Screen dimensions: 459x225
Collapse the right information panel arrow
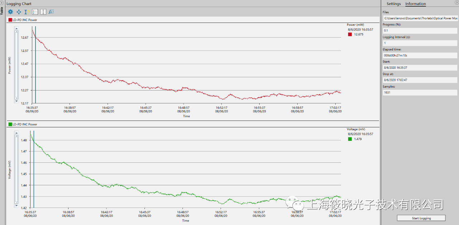coord(456,3)
